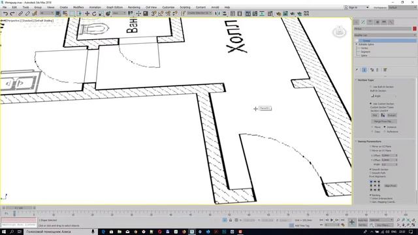The width and height of the screenshot is (418, 235).
Task: Collapse the Editable Spline tree item
Action: point(357,44)
